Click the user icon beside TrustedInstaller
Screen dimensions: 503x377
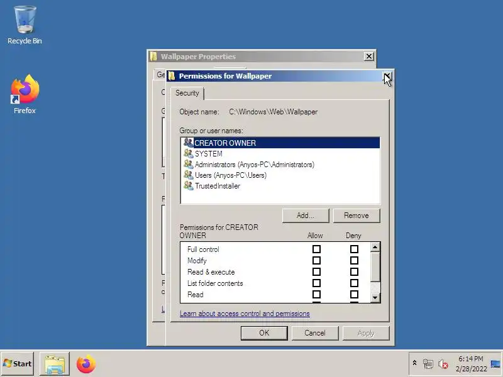point(188,185)
